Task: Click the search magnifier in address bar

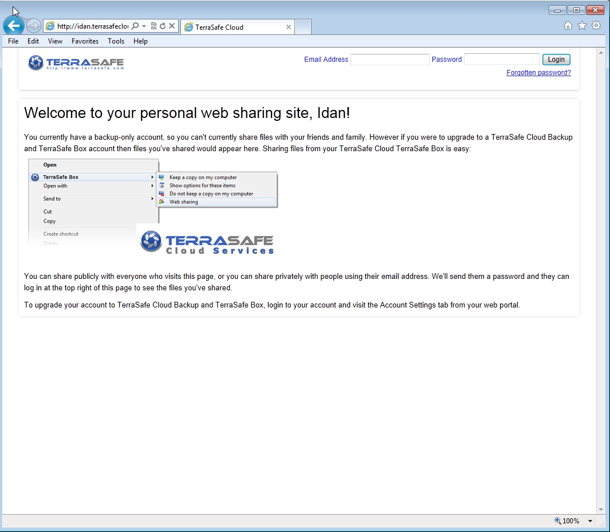Action: 135,26
